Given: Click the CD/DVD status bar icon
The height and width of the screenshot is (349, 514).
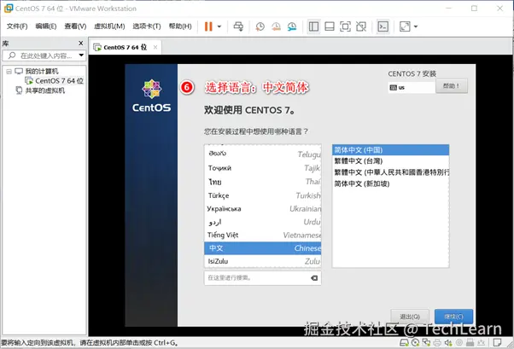Looking at the screenshot, I should 415,343.
